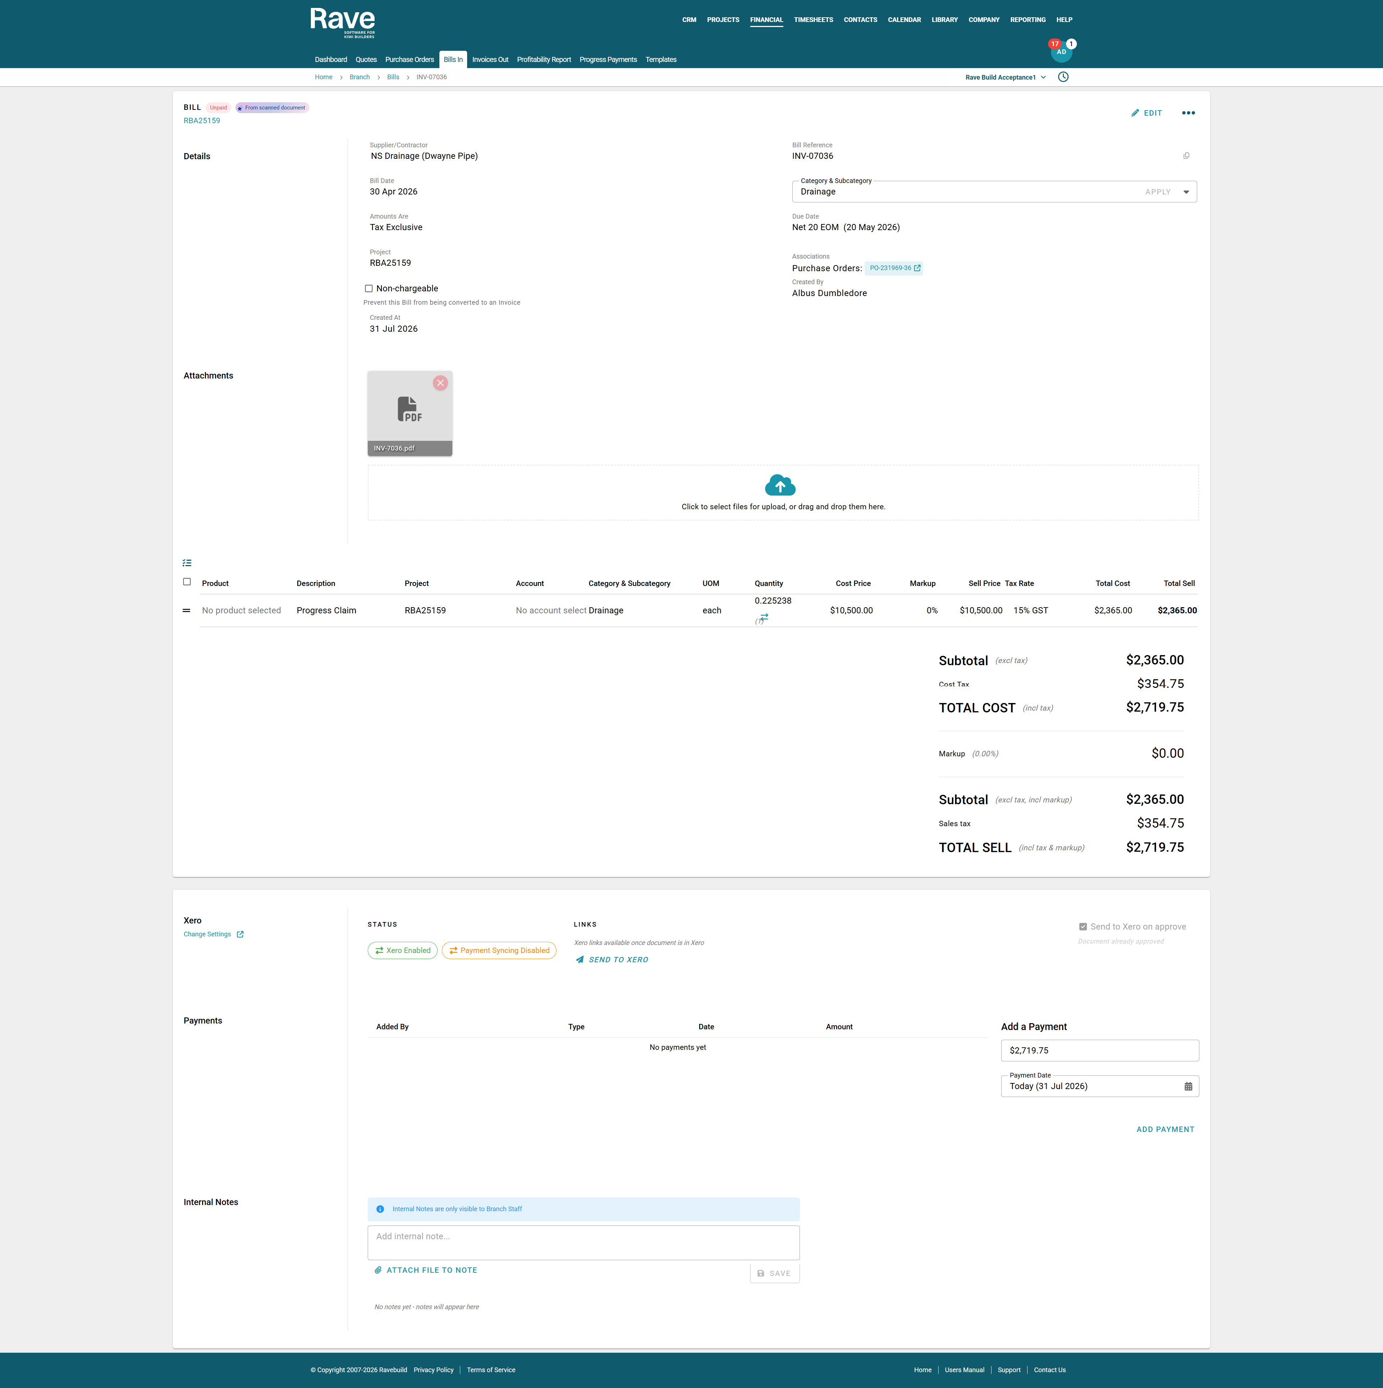Open the Financial menu
Image resolution: width=1383 pixels, height=1388 pixels.
click(766, 20)
